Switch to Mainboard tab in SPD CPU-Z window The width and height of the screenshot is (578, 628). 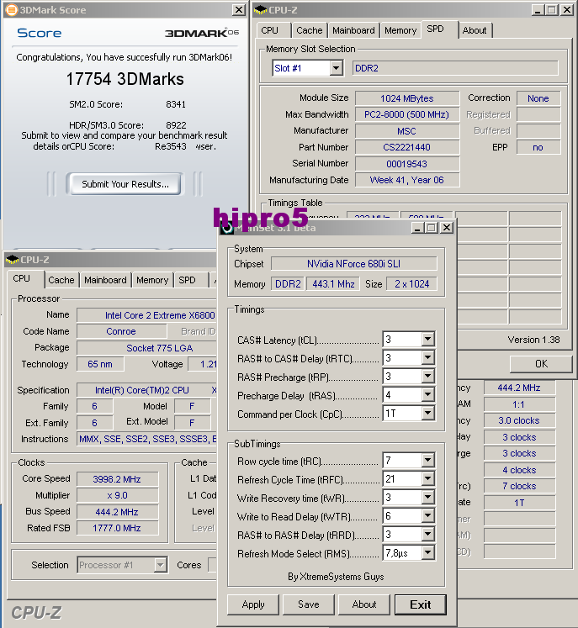[353, 30]
